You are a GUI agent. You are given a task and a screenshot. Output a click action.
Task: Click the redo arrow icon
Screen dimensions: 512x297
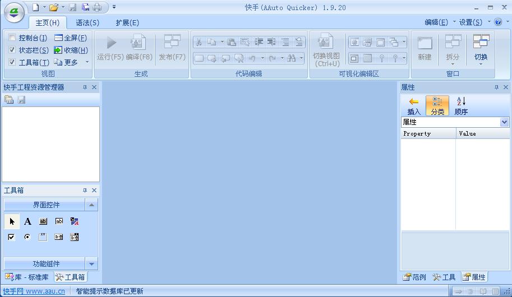(x=273, y=58)
